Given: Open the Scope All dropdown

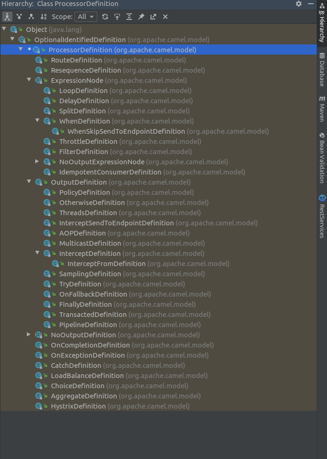Looking at the screenshot, I should [x=86, y=17].
